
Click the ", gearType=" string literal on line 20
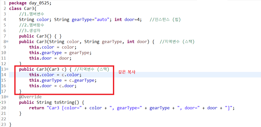click(125, 108)
